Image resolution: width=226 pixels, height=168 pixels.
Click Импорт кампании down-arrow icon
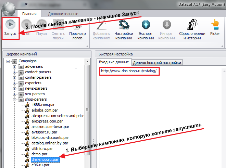point(167,25)
